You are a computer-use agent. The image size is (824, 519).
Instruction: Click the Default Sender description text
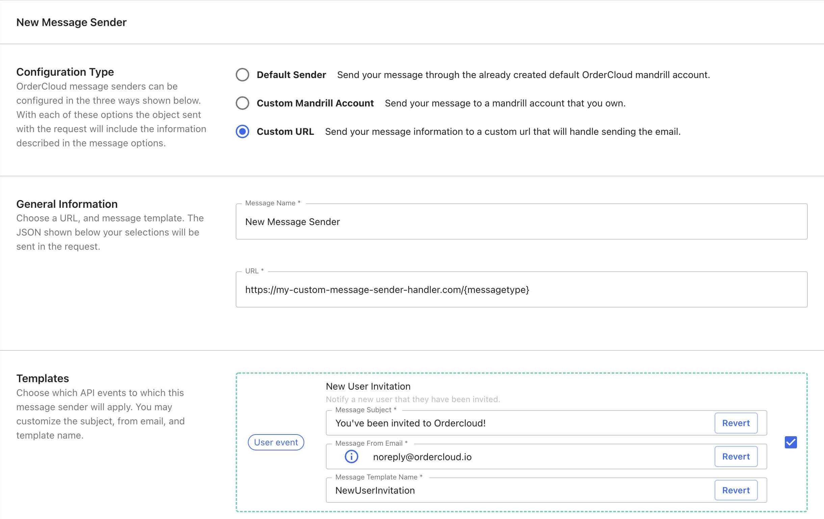(523, 75)
